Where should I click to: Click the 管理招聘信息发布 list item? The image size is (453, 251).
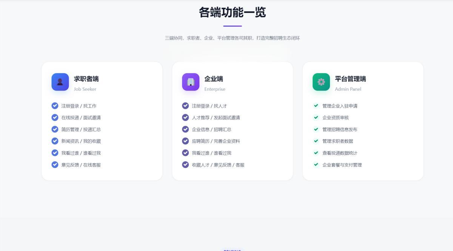[x=339, y=129]
